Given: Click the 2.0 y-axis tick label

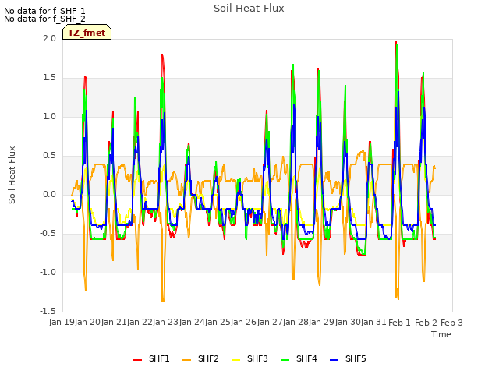Looking at the screenshot, I should [x=49, y=38].
